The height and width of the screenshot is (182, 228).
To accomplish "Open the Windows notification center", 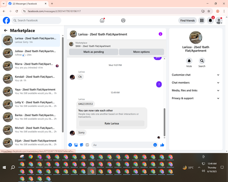I will (222, 167).
